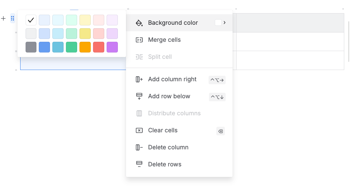Click the paint bucket Background color icon
Screen dimensions: 359x195
tap(139, 23)
